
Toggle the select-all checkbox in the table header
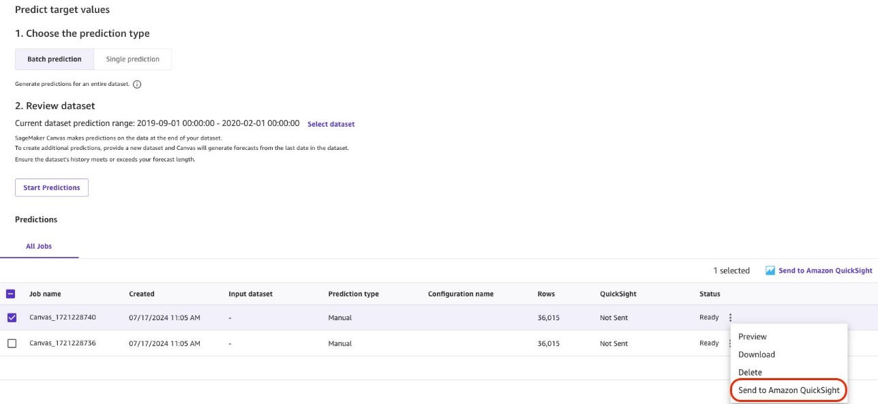tap(12, 294)
